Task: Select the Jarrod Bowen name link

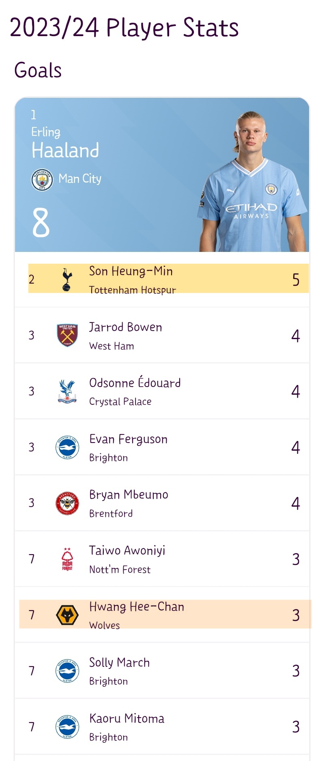Action: tap(125, 327)
